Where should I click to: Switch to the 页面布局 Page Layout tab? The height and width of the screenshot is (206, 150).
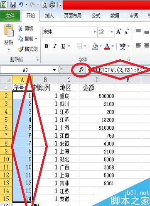(x=73, y=16)
